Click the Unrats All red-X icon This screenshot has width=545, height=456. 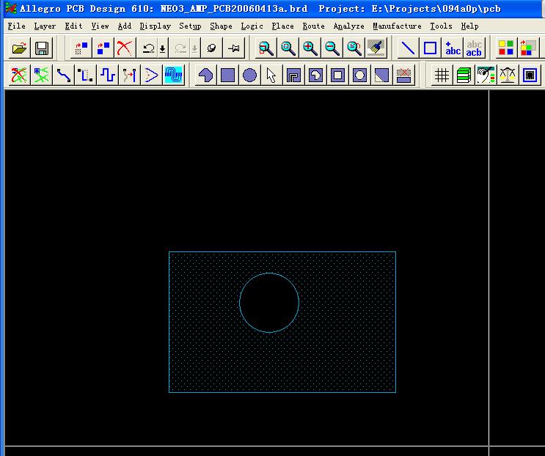coord(19,75)
